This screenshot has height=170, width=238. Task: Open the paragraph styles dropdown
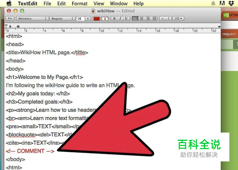coord(10,19)
